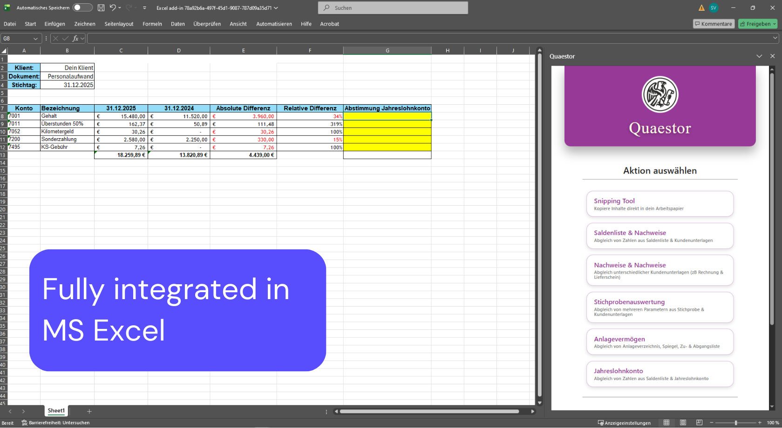
Task: Expand the file name dropdown in title bar
Action: click(276, 8)
